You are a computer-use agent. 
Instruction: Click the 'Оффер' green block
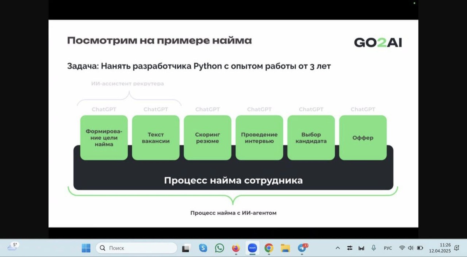363,137
